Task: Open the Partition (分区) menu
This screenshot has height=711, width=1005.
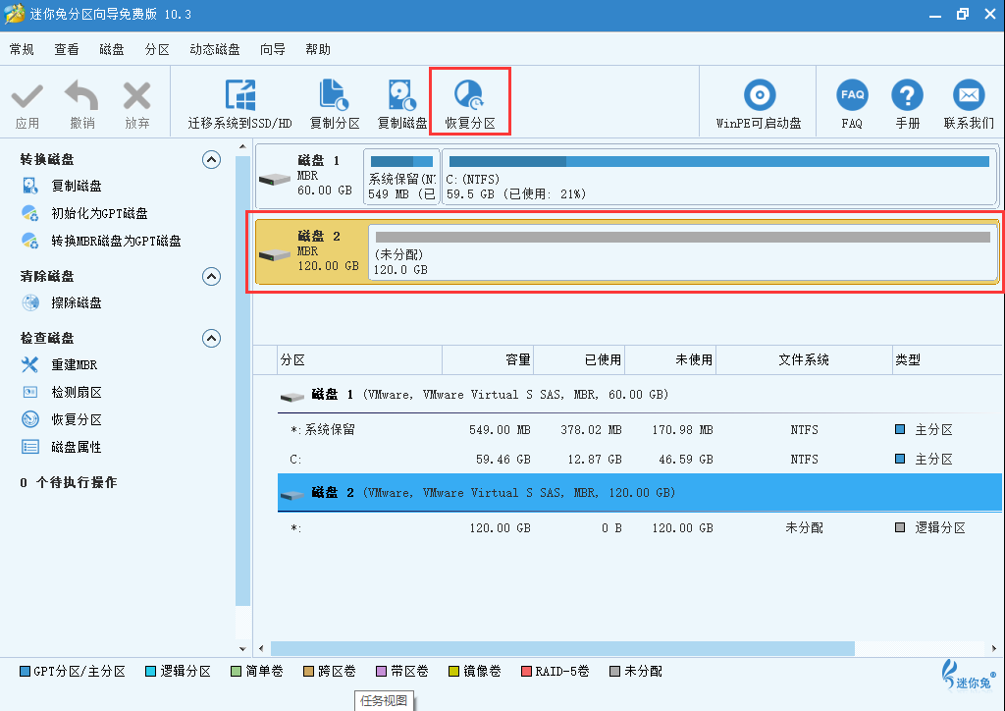Action: [157, 49]
